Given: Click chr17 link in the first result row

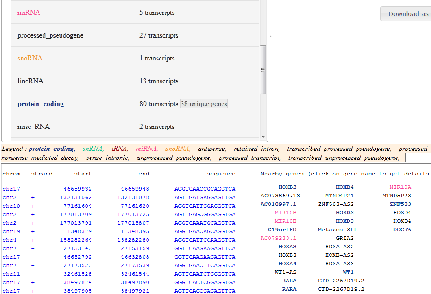Looking at the screenshot, I should 12,187.
